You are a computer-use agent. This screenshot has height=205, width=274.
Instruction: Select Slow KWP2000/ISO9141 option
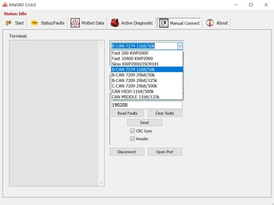(147, 64)
